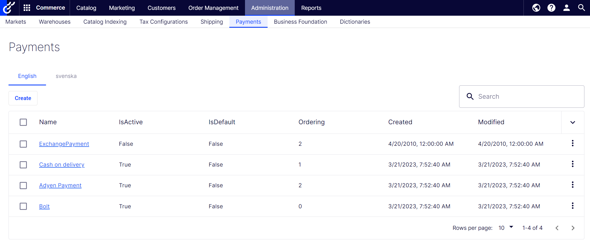
Task: Click the Name column header
Action: pos(48,122)
